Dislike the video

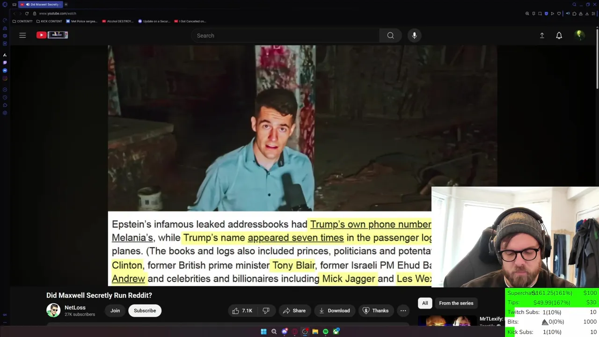(266, 311)
